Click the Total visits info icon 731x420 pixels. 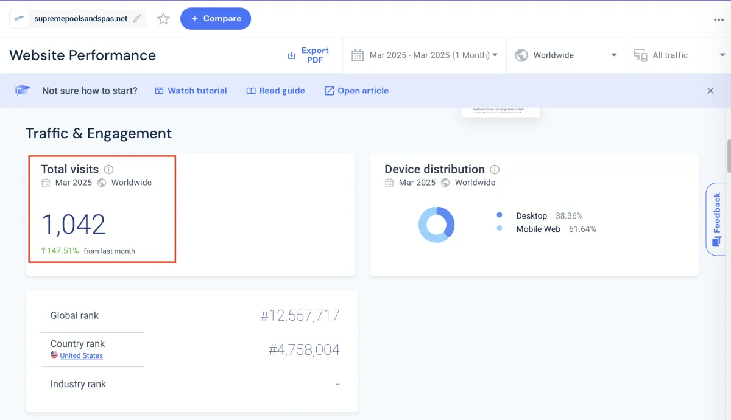point(108,169)
